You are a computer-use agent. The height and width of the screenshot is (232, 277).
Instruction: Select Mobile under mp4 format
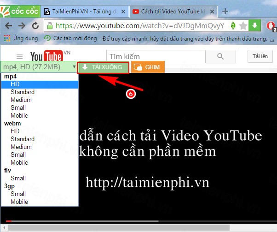point(40,115)
